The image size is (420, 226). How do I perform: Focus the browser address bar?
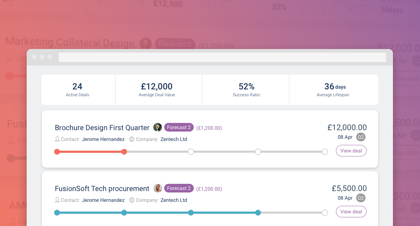(222, 57)
